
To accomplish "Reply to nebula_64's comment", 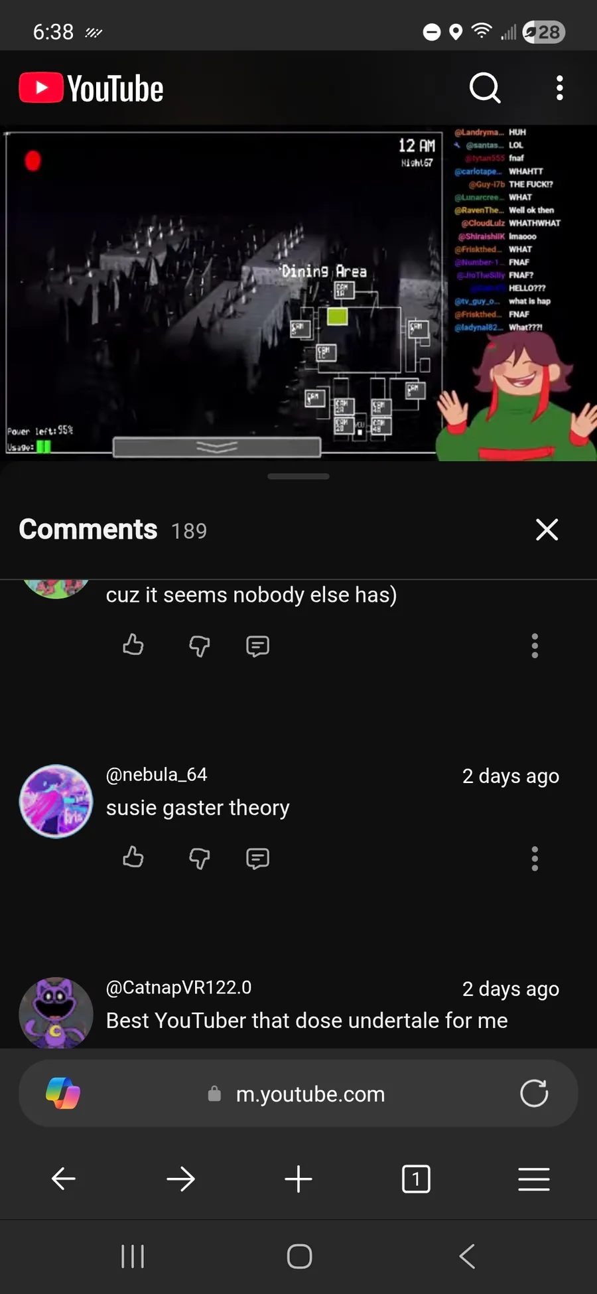I will click(x=257, y=859).
